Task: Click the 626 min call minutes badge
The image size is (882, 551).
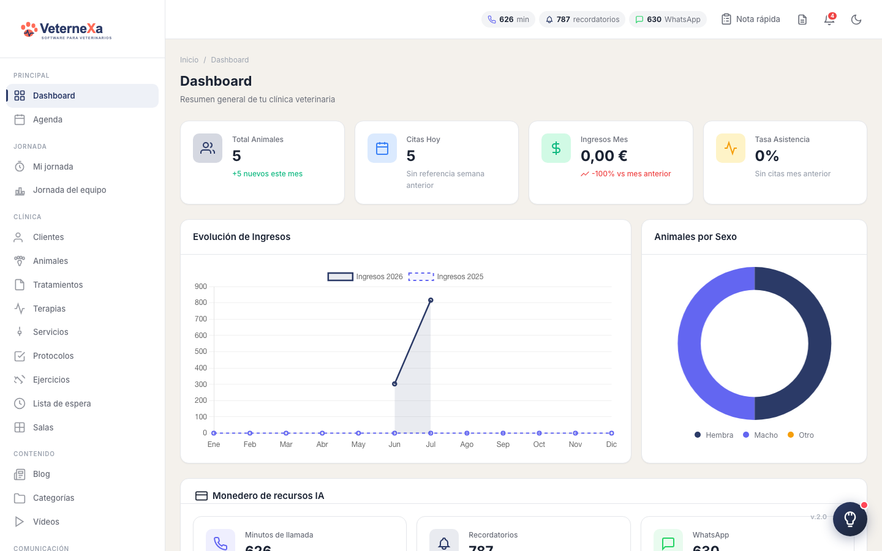Action: point(508,20)
